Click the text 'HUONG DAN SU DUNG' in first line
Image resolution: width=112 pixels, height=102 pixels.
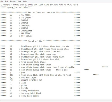tap(23, 5)
